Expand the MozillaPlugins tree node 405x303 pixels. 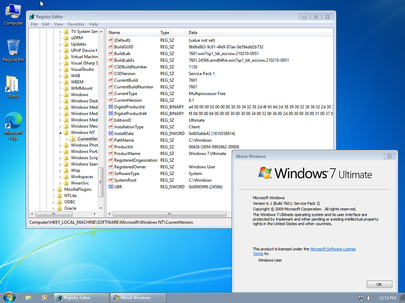coord(53,190)
